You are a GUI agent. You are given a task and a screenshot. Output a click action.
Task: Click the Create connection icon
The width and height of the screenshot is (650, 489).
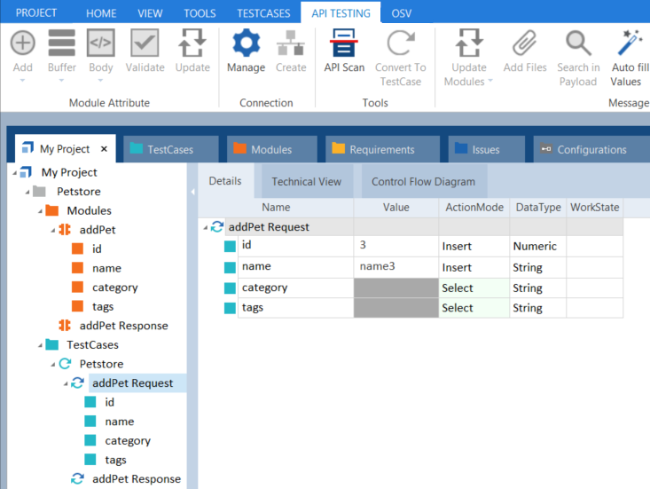291,43
